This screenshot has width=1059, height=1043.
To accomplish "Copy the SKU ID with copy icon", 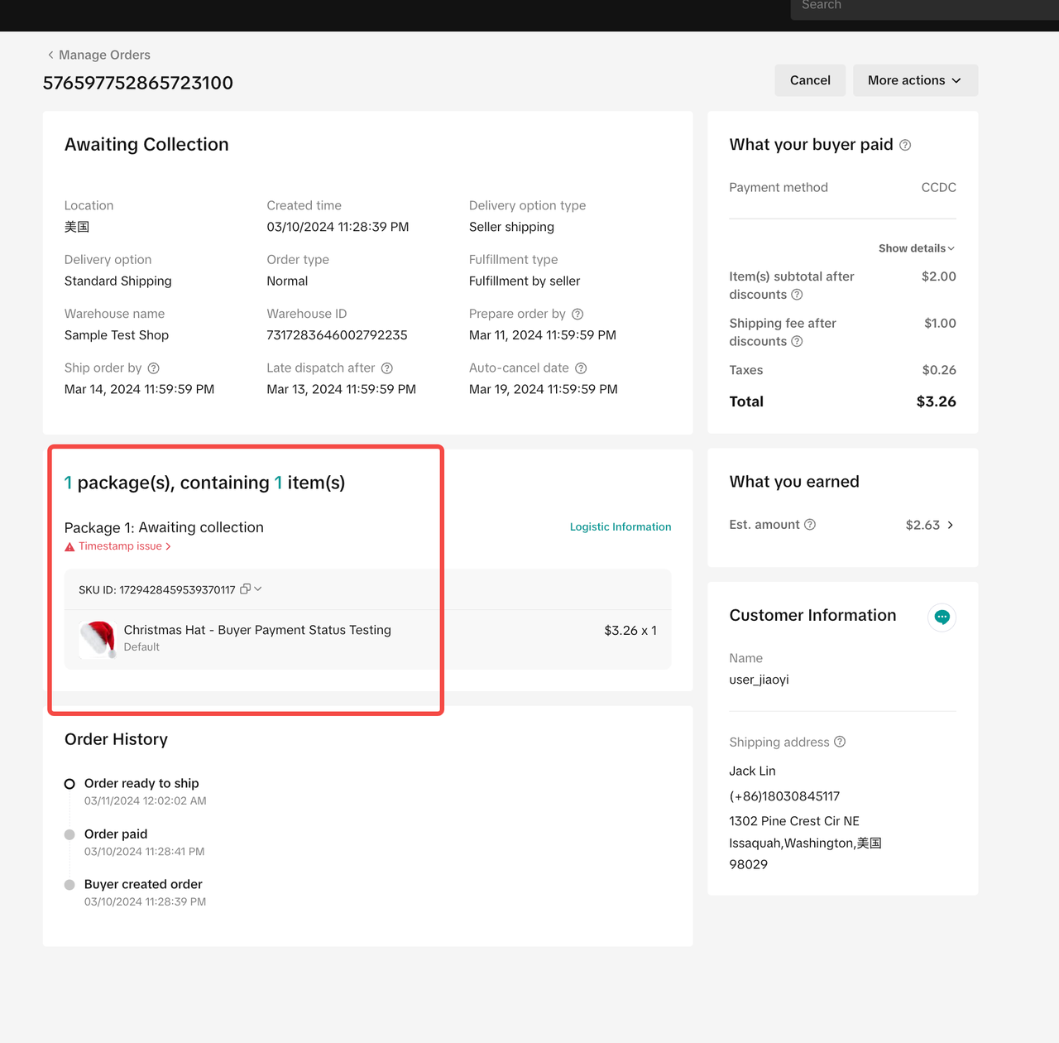I will [x=245, y=589].
